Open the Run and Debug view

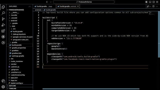[3, 25]
